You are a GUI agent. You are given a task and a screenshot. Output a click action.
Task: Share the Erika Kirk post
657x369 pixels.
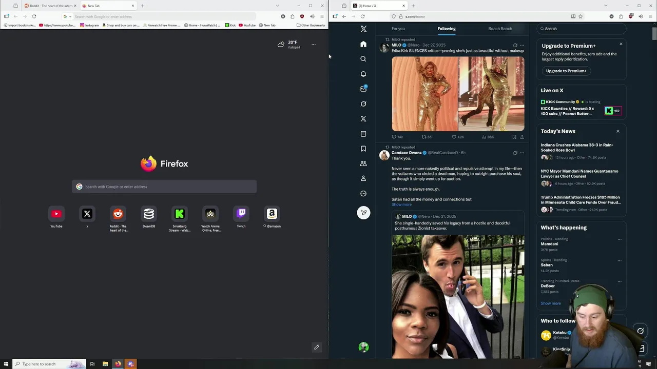click(522, 137)
